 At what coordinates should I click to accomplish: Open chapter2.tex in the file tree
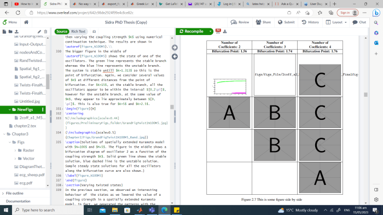coord(25,126)
